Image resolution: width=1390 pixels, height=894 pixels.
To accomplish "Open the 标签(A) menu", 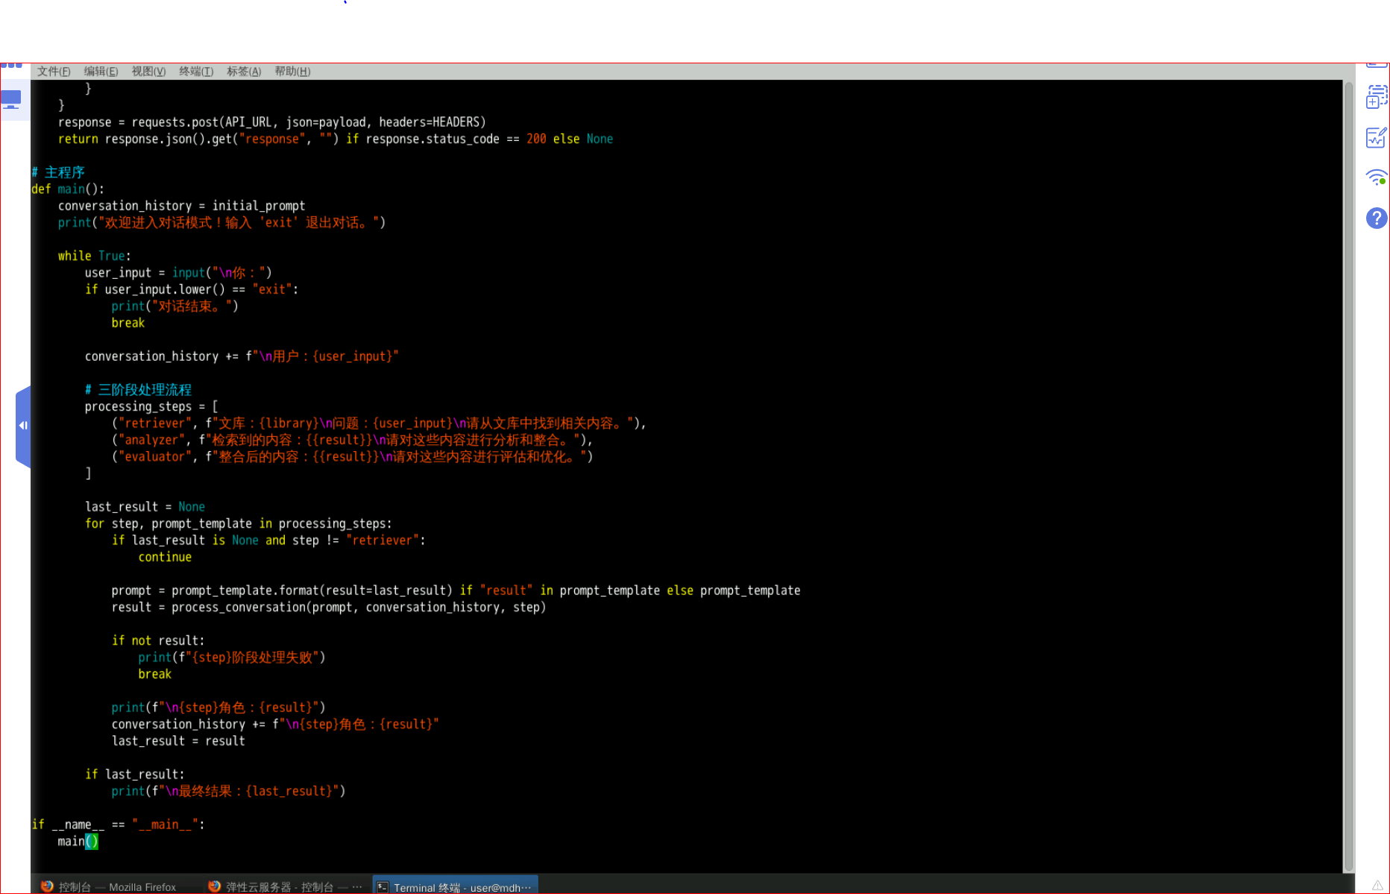I will [x=244, y=72].
